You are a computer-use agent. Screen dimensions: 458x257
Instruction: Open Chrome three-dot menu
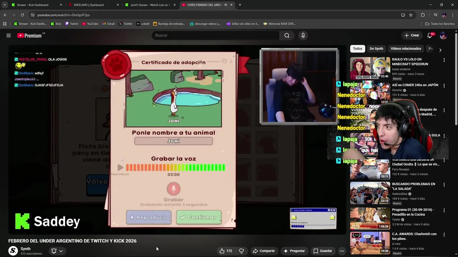point(453,15)
